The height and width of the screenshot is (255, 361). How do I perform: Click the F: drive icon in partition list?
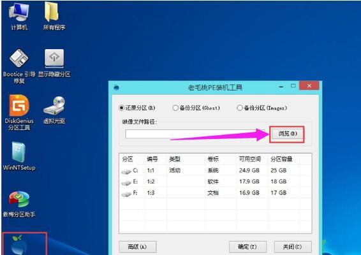(126, 194)
